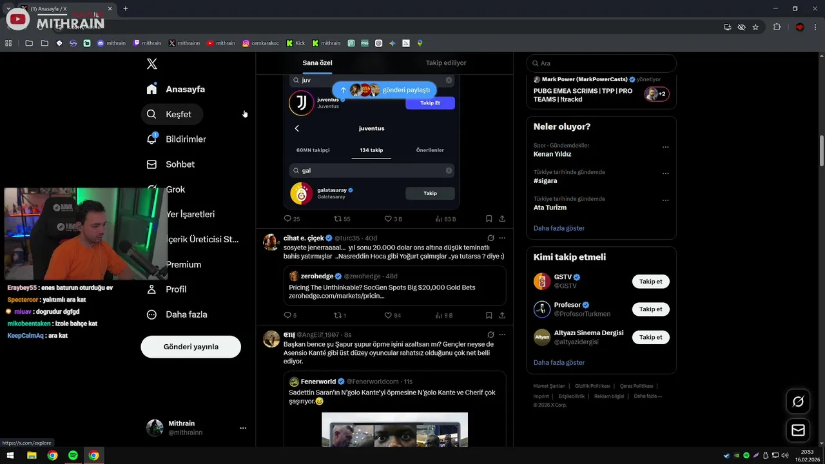Follow Profesor with Takip et
Viewport: 825px width, 464px height.
click(x=650, y=309)
